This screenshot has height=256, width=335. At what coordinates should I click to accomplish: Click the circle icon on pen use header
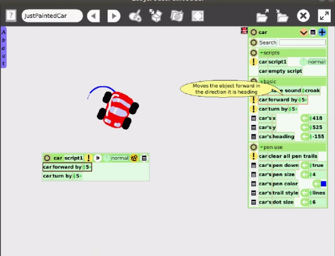click(254, 147)
